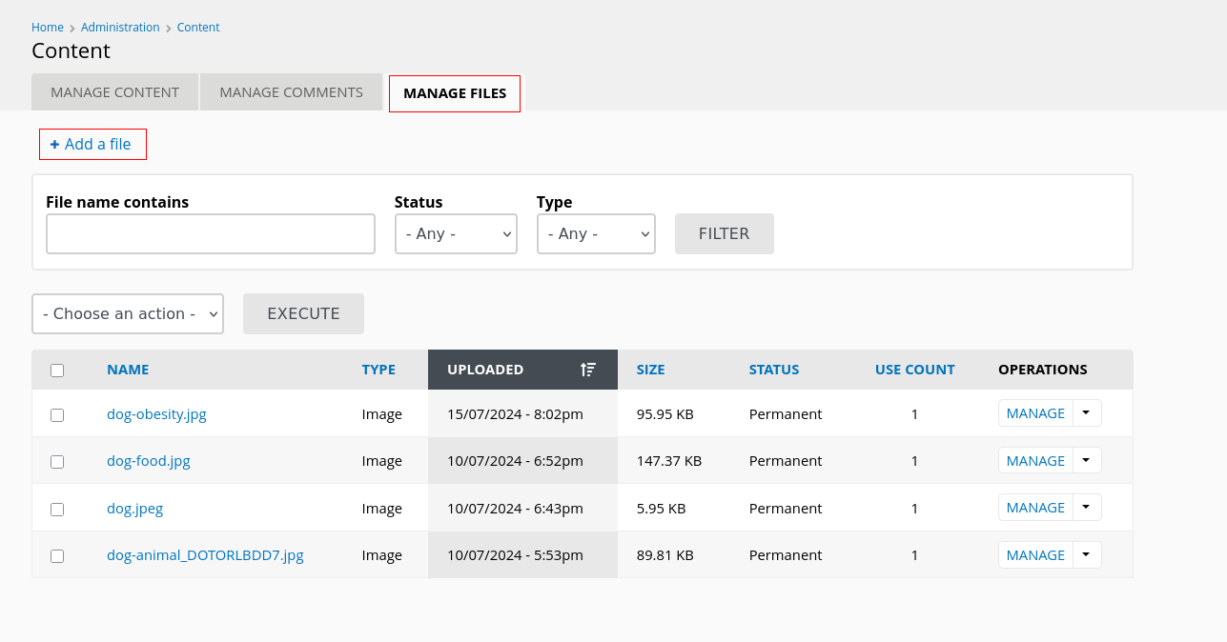This screenshot has height=642, width=1227.
Task: Open the Manage Content tab
Action: (114, 92)
